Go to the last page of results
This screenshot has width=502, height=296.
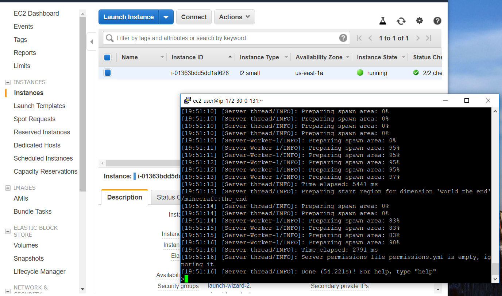[x=429, y=38]
